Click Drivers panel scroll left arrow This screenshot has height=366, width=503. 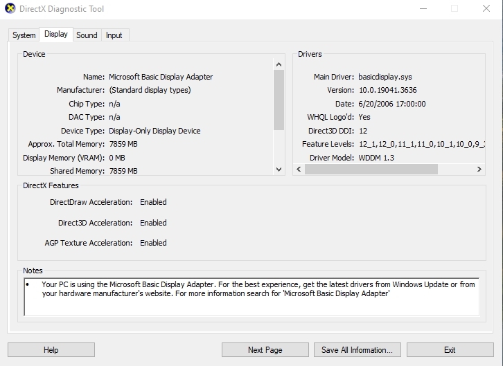point(299,169)
